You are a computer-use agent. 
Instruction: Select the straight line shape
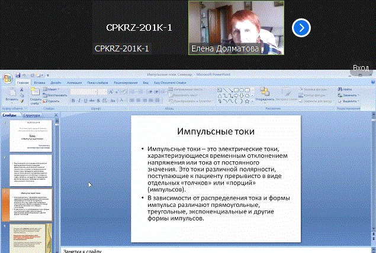coord(225,90)
